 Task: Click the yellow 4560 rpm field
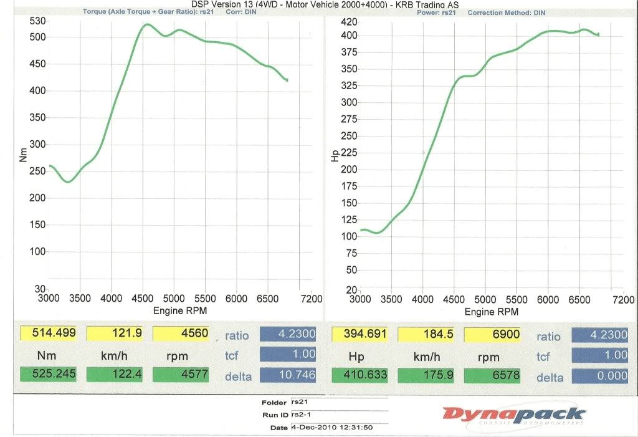[180, 334]
